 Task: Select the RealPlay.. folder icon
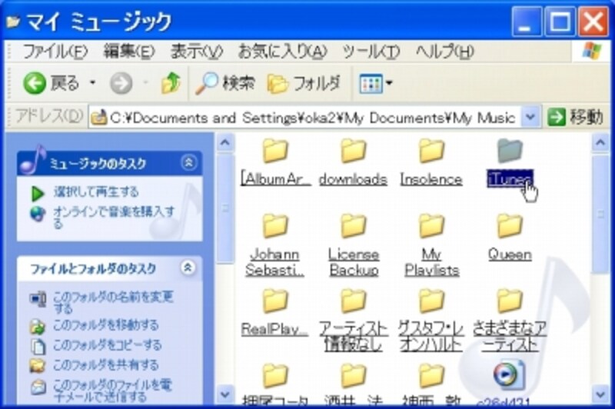point(275,301)
